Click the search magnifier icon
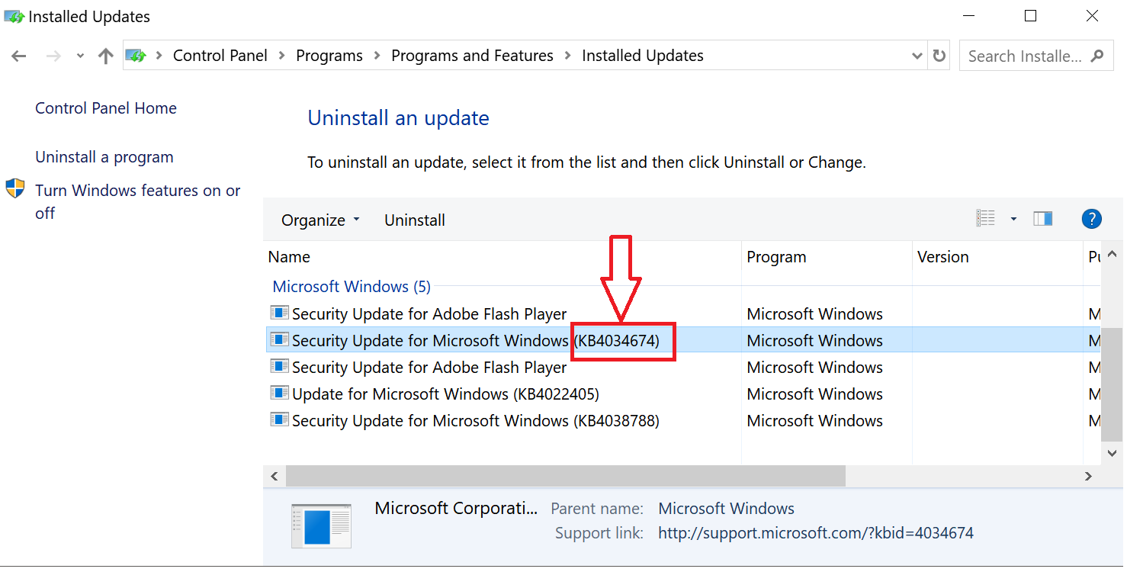Image resolution: width=1127 pixels, height=572 pixels. pyautogui.click(x=1097, y=56)
